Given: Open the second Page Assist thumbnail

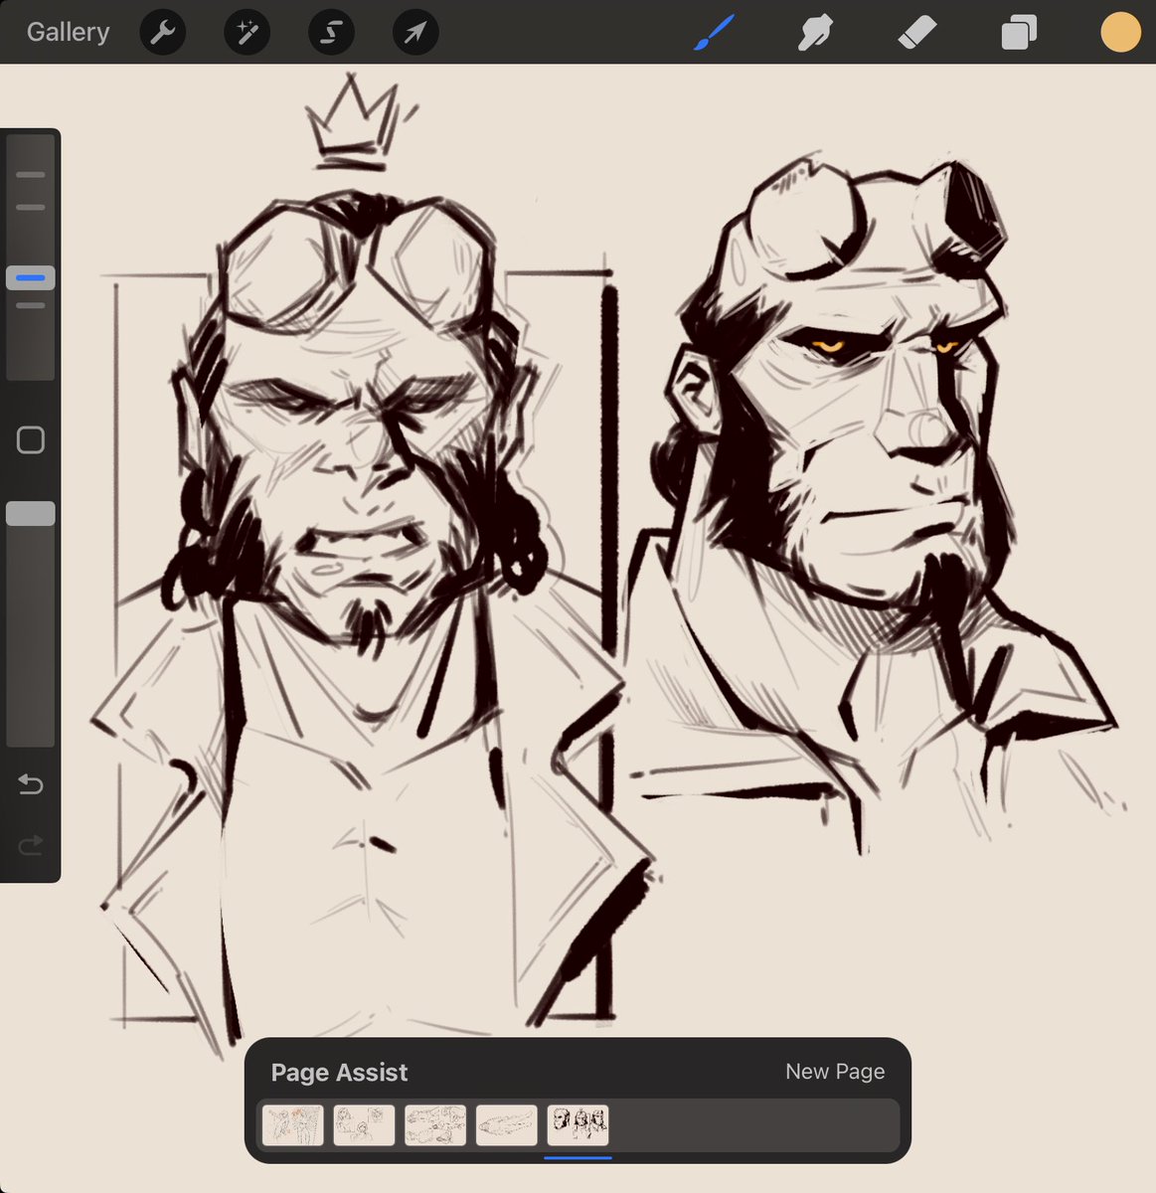Looking at the screenshot, I should 364,1125.
